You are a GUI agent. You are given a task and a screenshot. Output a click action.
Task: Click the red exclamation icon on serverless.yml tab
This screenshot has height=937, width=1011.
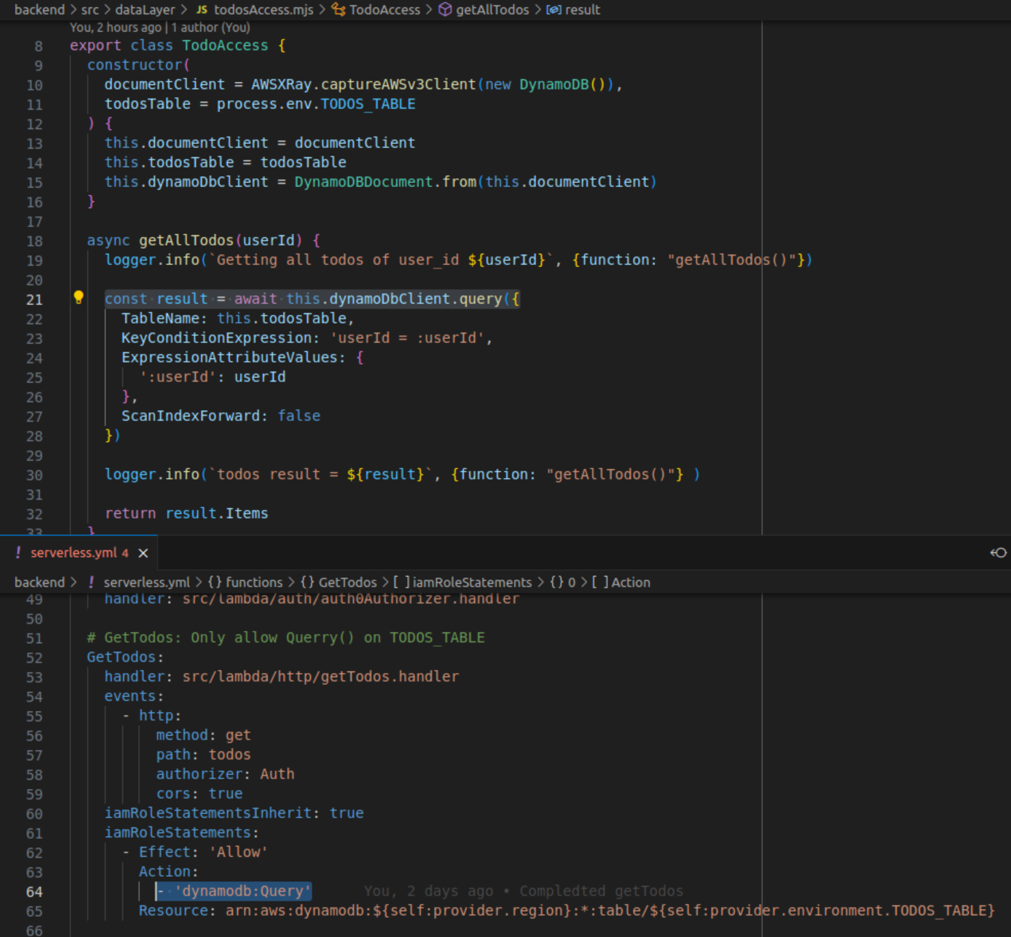point(18,553)
